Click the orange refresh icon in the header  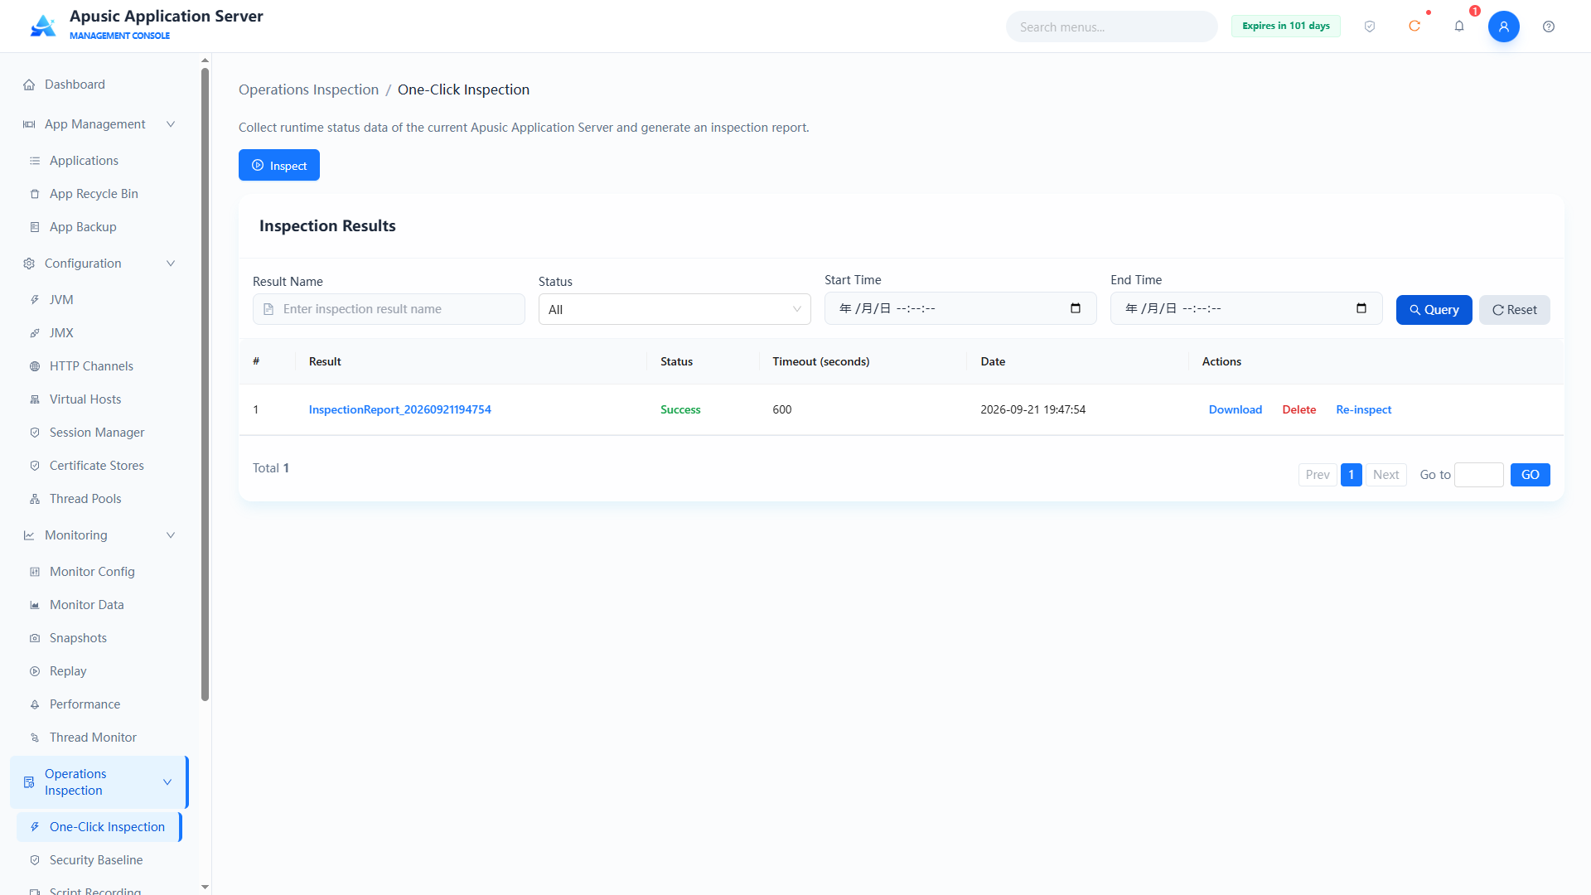tap(1414, 27)
